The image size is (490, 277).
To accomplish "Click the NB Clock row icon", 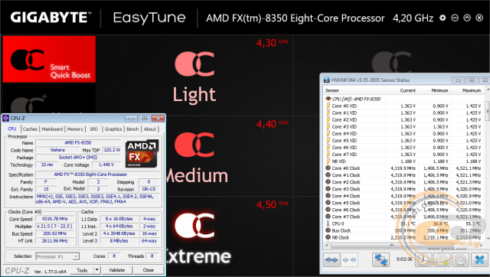I will point(328,237).
